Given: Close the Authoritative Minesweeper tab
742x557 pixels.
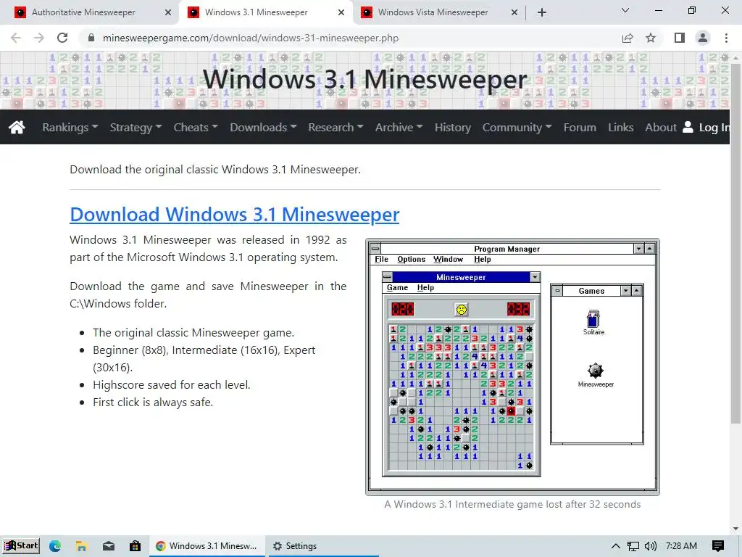Looking at the screenshot, I should pyautogui.click(x=168, y=12).
